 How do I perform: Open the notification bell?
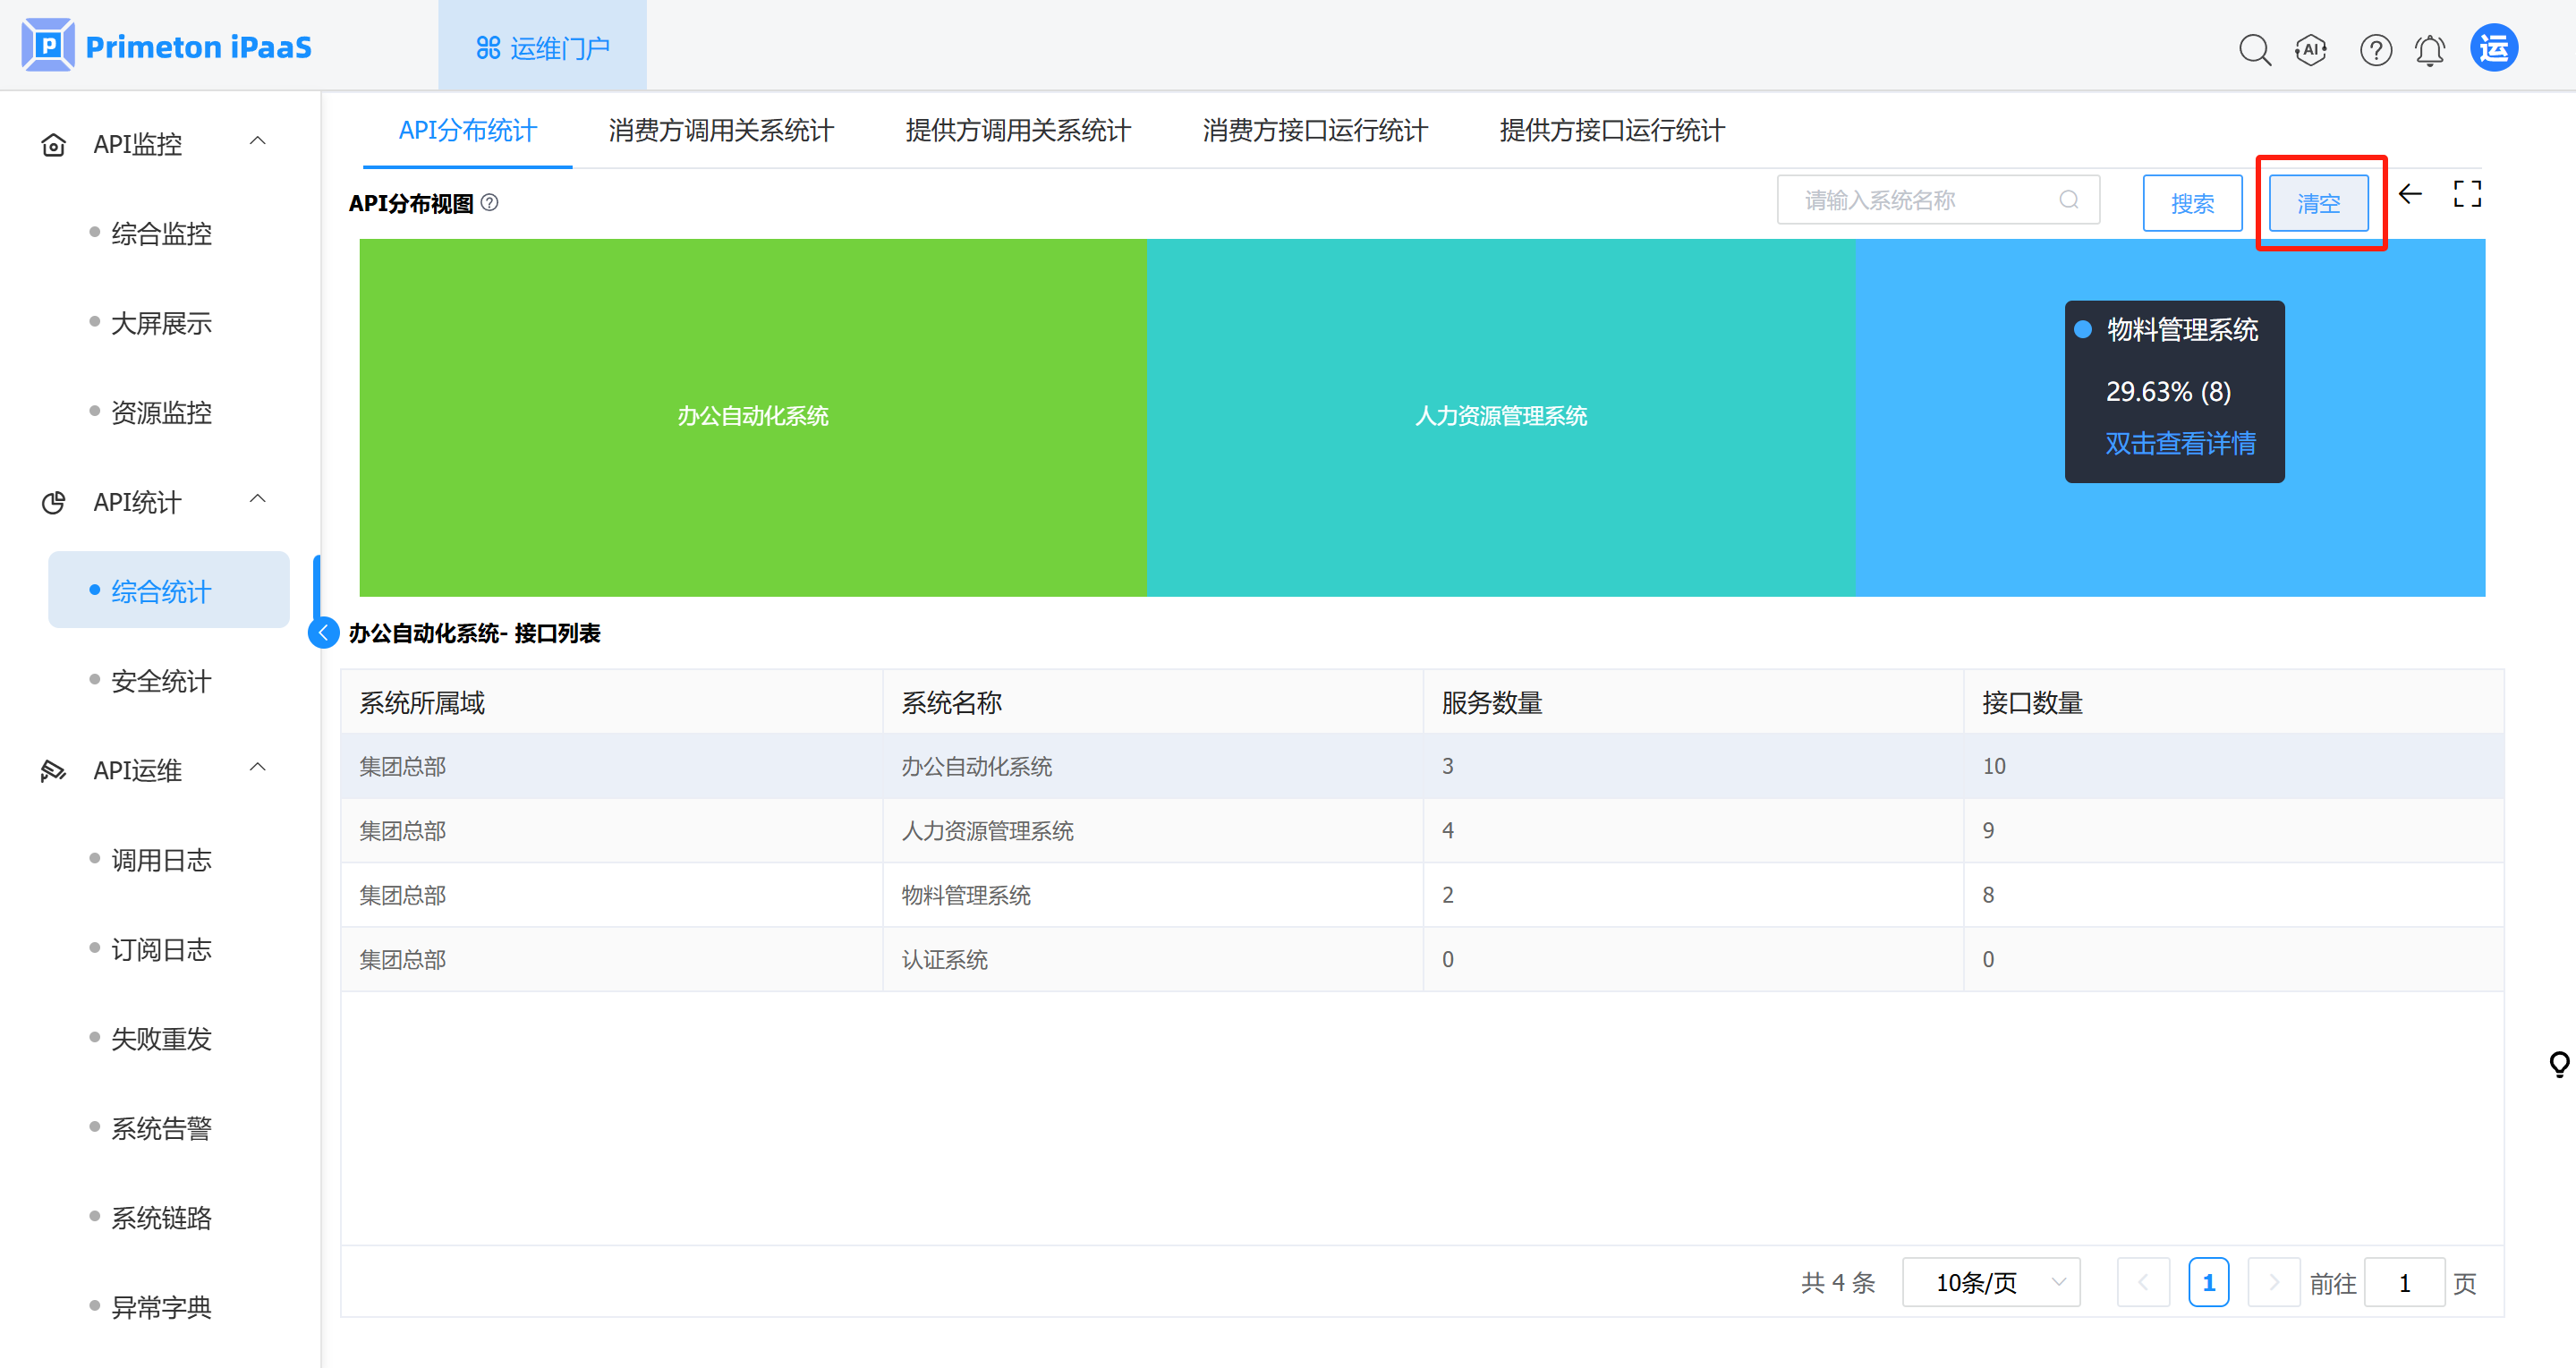[2430, 49]
